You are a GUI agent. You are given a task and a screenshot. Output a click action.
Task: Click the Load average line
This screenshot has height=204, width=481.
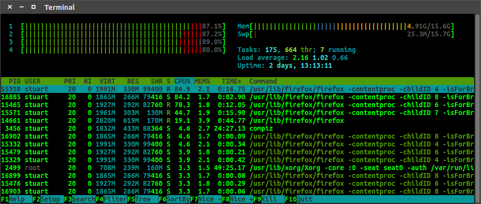pos(293,58)
